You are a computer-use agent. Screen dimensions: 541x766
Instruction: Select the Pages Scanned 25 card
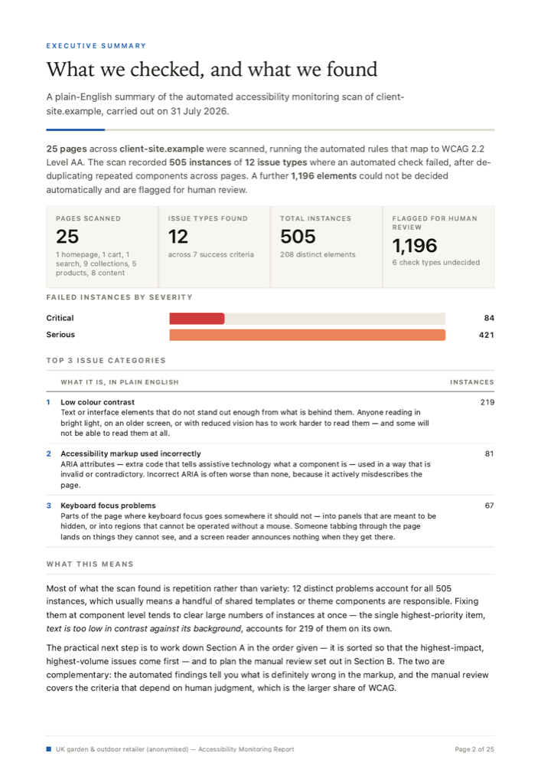point(102,247)
